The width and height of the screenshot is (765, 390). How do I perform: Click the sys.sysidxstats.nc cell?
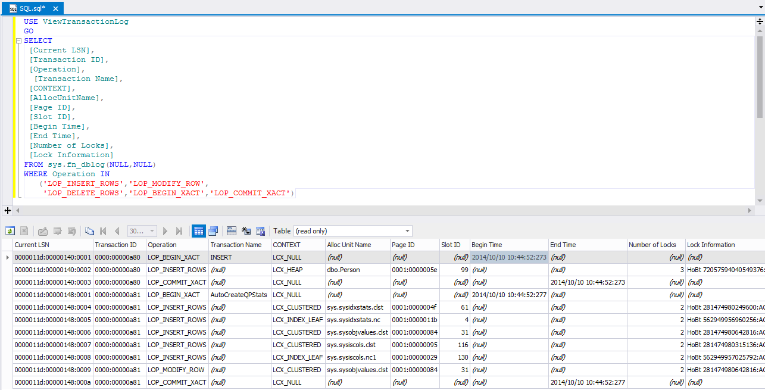pyautogui.click(x=357, y=320)
